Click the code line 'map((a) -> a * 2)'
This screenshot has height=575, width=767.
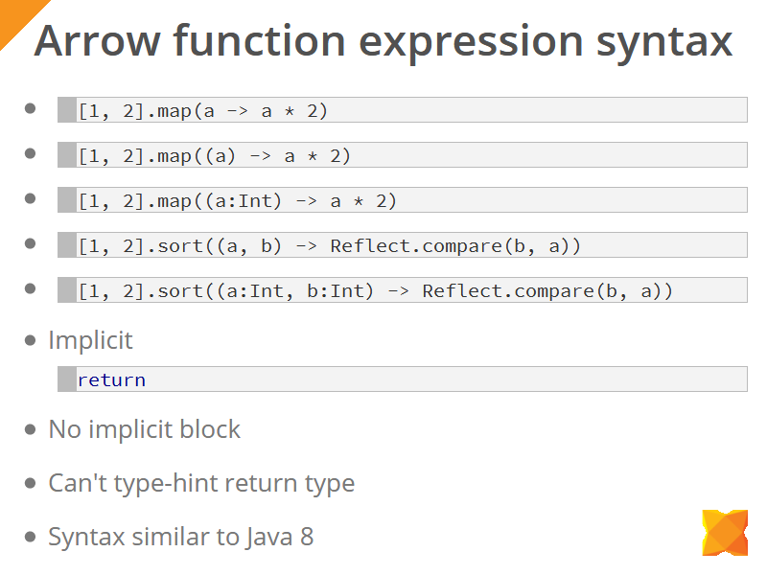[x=215, y=155]
